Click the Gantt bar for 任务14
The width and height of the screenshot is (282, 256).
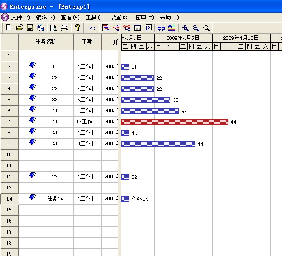click(125, 199)
